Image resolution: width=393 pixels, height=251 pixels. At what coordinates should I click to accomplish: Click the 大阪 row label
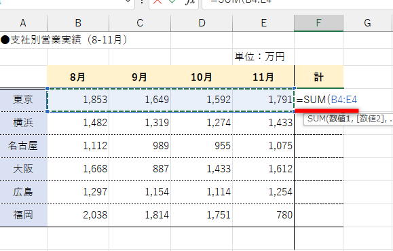point(23,169)
